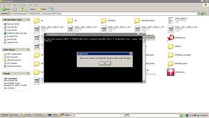Open the View menu

pyautogui.click(x=15, y=5)
